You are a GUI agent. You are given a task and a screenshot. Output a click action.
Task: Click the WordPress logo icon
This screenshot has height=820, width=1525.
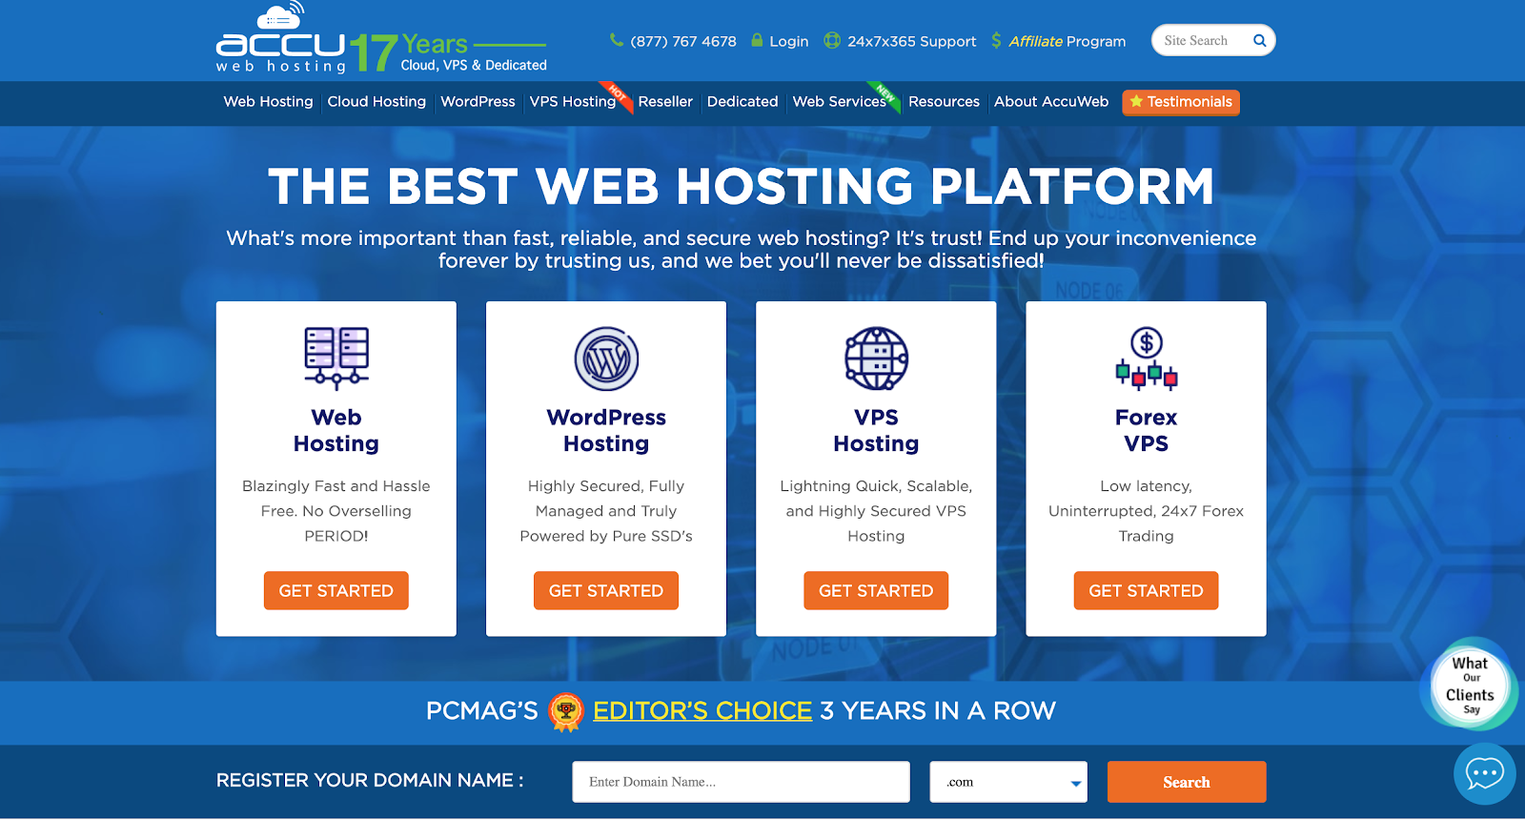pyautogui.click(x=606, y=359)
